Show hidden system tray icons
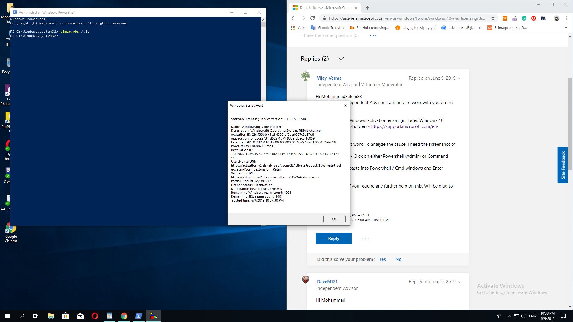Image resolution: width=573 pixels, height=322 pixels. tap(509, 316)
